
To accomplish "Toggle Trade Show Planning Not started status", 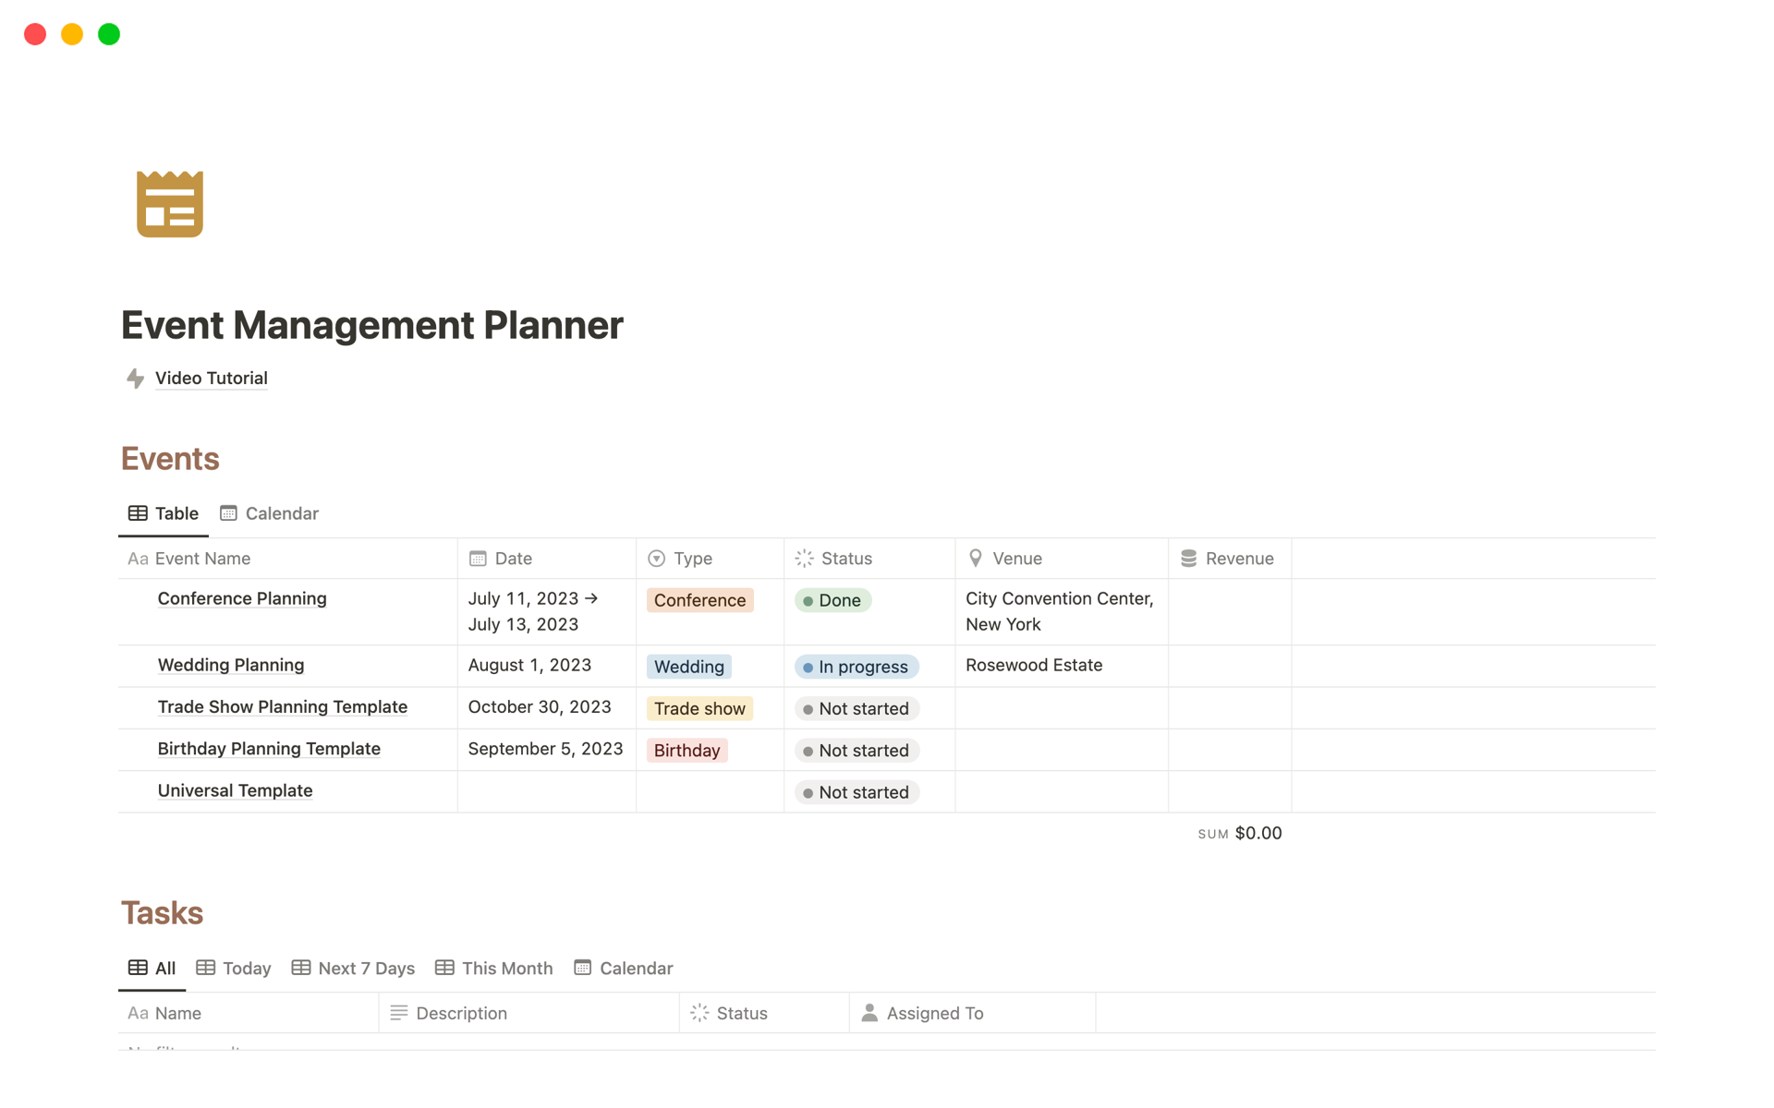I will pyautogui.click(x=856, y=707).
